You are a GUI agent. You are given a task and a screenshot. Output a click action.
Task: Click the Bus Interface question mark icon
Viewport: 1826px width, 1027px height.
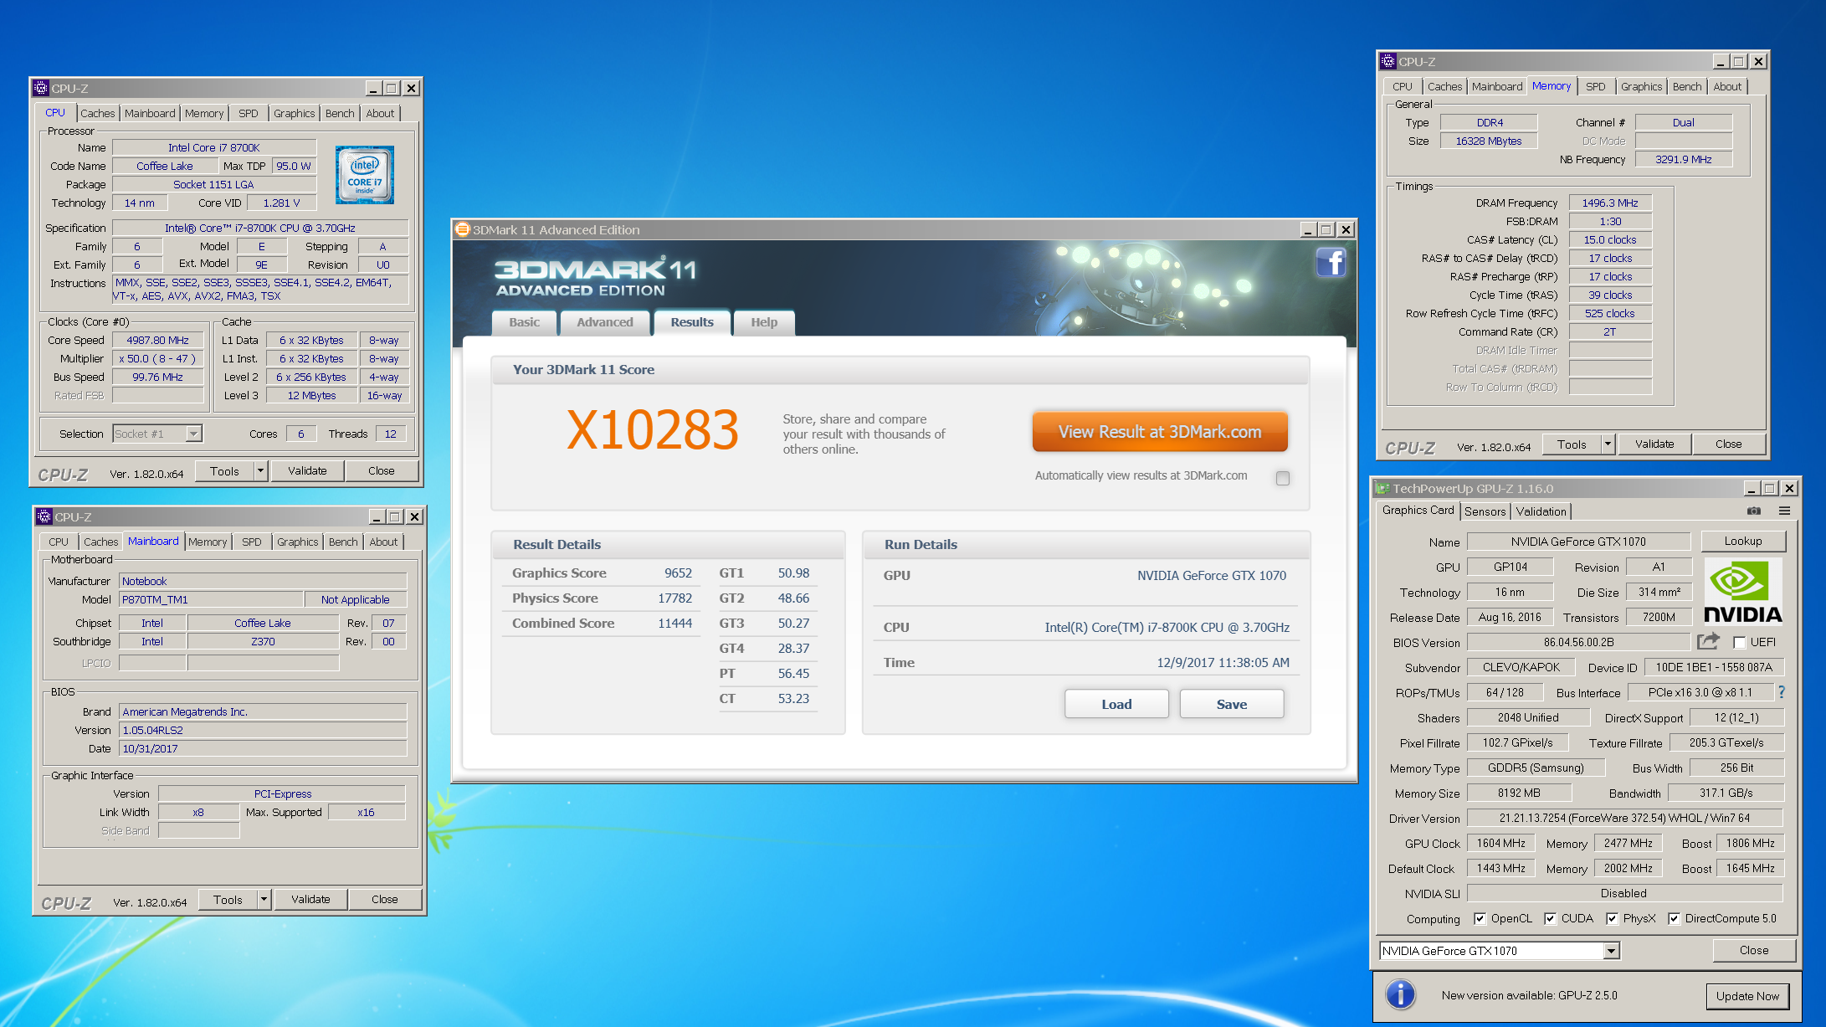1781,692
